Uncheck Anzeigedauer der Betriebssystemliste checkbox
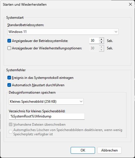This screenshot has height=158, width=135. click(9, 41)
